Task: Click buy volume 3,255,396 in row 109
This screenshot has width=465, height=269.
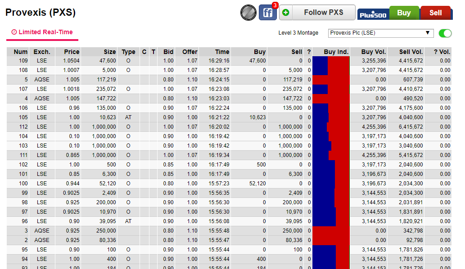Action: [x=374, y=61]
